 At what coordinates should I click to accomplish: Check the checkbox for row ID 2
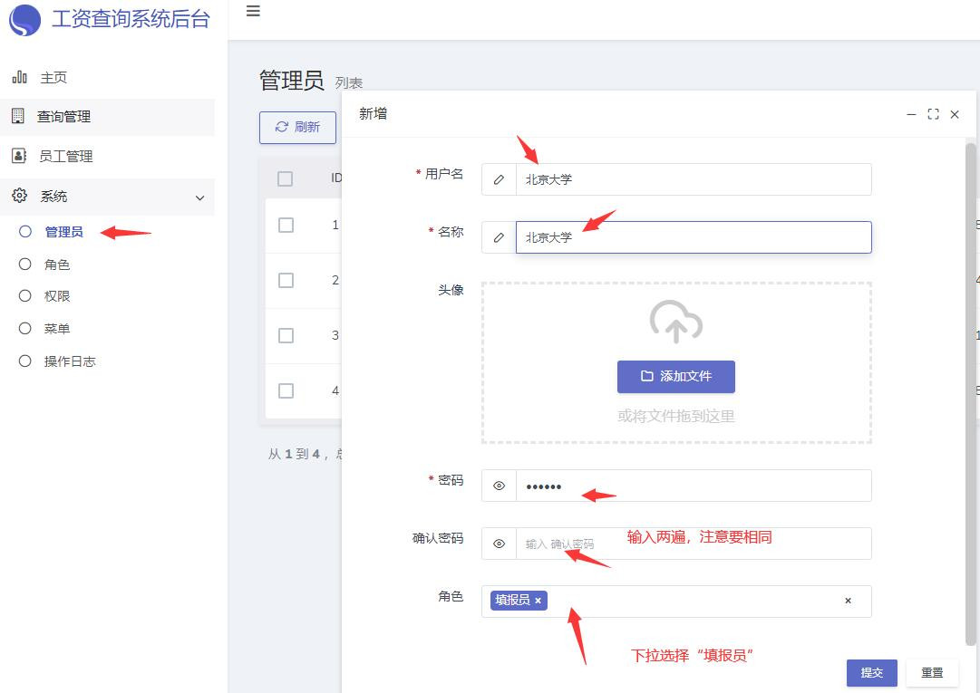tap(286, 280)
